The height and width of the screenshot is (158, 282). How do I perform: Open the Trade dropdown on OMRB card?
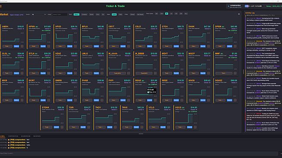[x=60, y=100]
